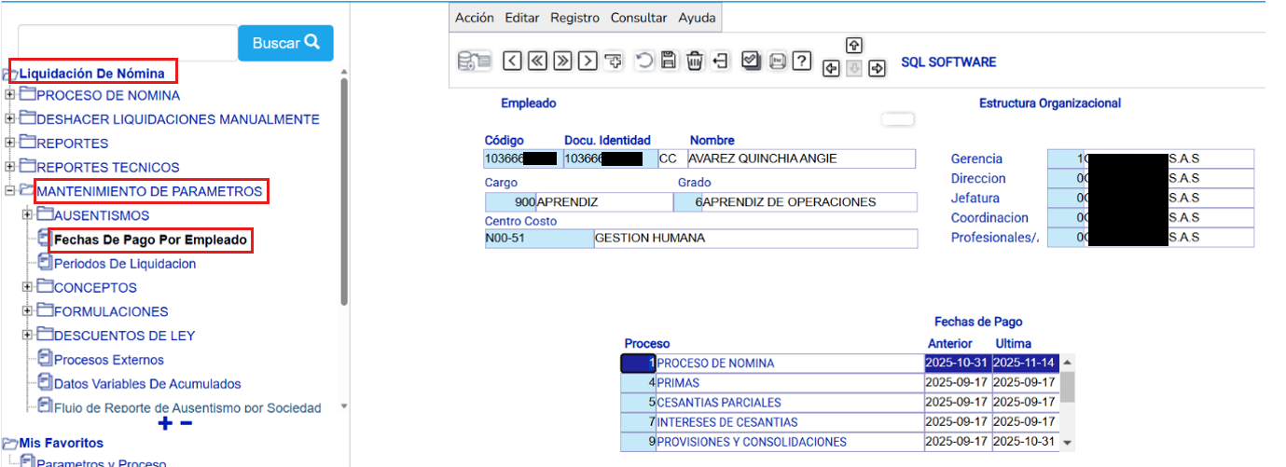Open the Registro menu
The image size is (1286, 467).
pyautogui.click(x=574, y=18)
